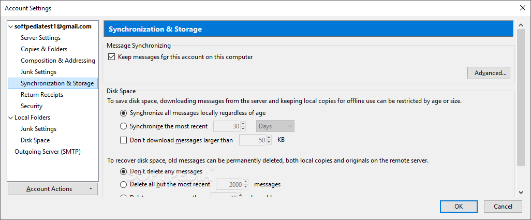
Task: Click the Message Synchronizing group label
Action: point(139,45)
